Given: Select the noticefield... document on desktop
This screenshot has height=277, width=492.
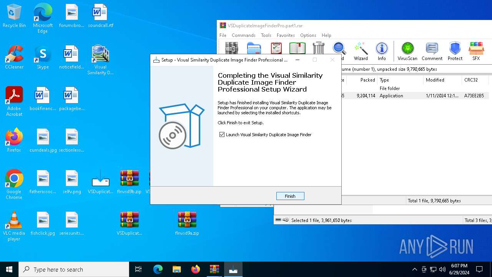Looking at the screenshot, I should pyautogui.click(x=71, y=58).
